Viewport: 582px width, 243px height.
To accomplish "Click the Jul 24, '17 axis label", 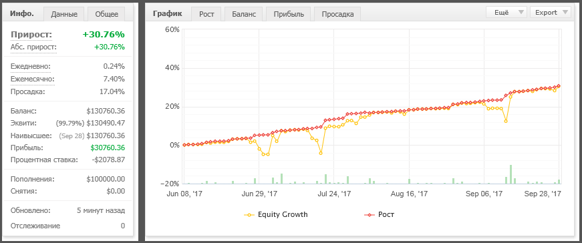I will pos(334,194).
